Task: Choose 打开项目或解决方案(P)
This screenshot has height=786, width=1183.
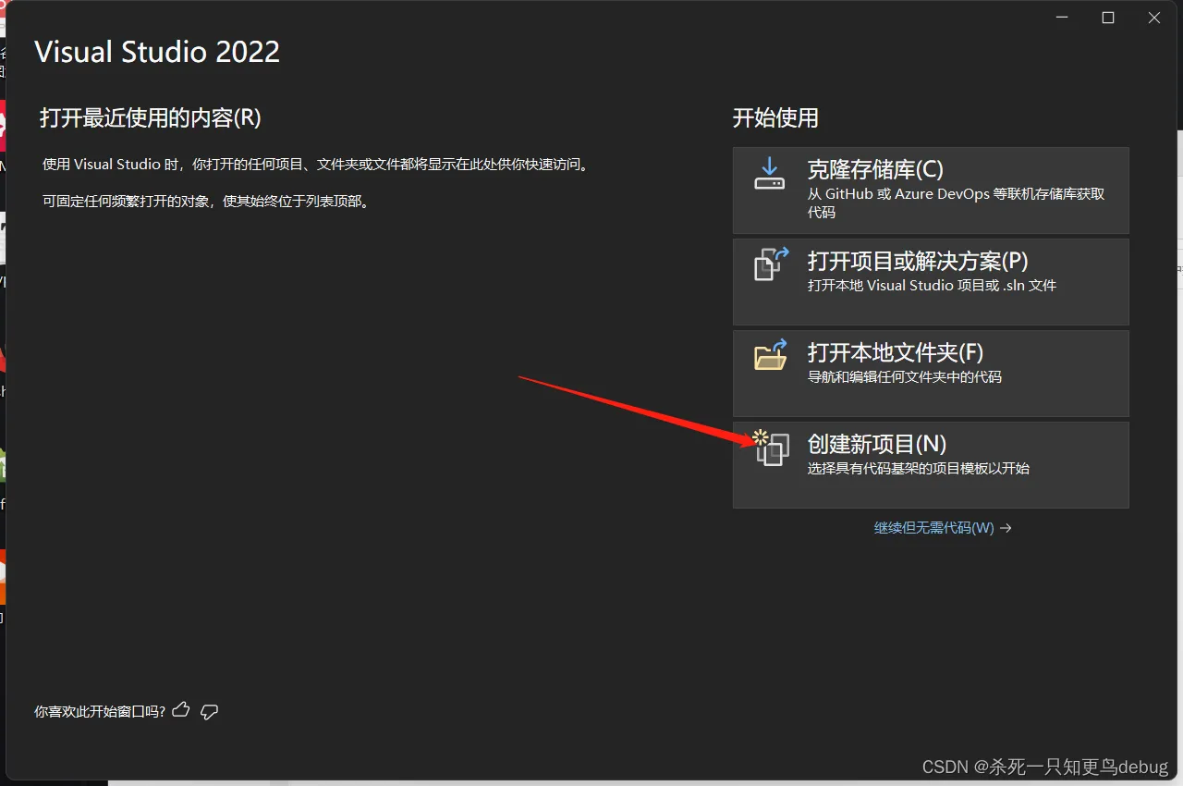Action: pyautogui.click(x=931, y=281)
